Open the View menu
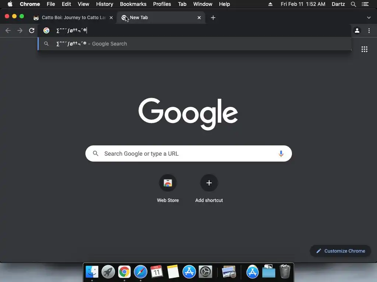377x282 pixels. 84,4
